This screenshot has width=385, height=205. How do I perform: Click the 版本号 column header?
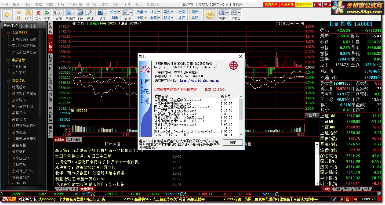228,96
